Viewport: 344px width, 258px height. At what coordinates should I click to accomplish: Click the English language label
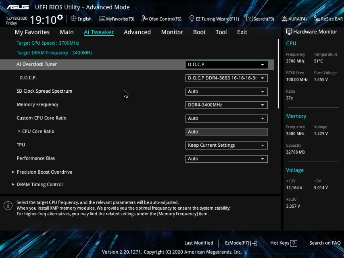(84, 19)
